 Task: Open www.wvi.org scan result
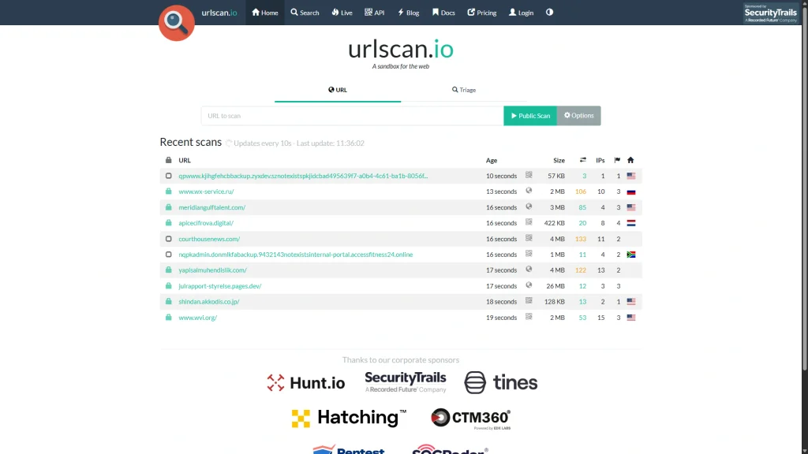coord(198,318)
